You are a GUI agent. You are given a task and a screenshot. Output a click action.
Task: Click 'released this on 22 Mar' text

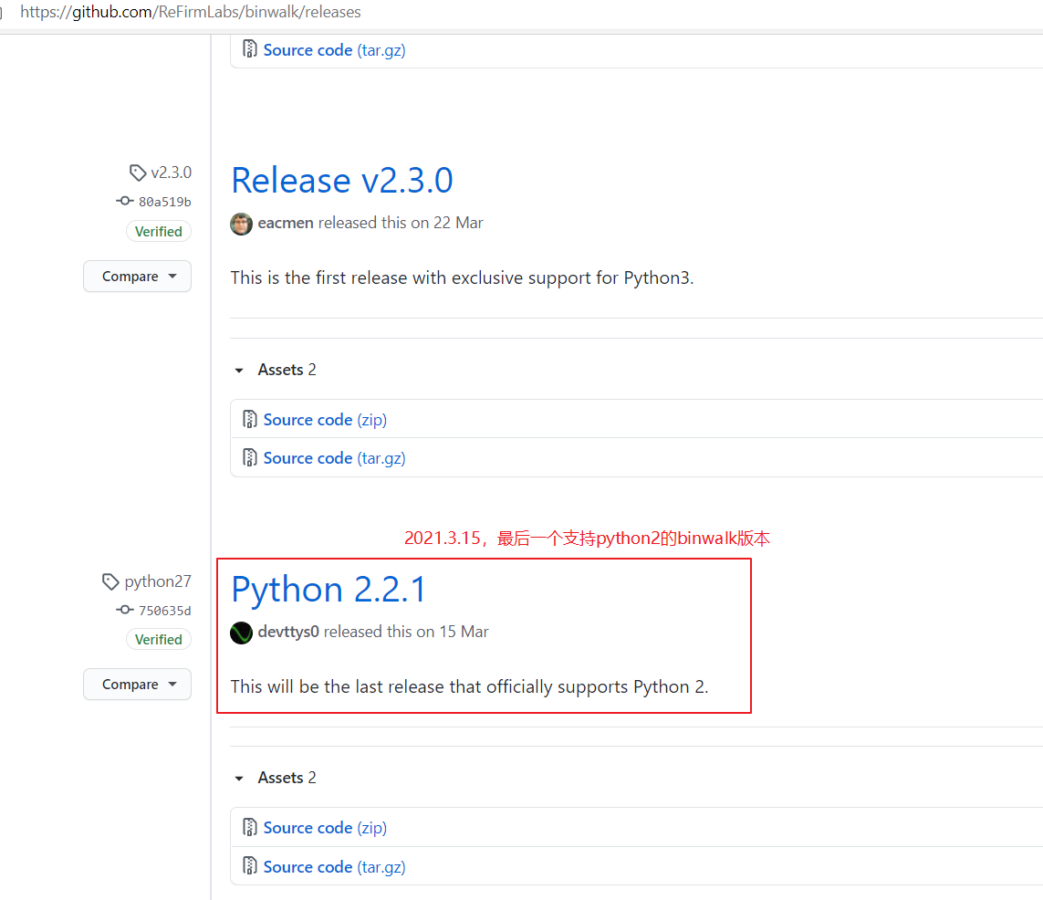click(x=401, y=223)
